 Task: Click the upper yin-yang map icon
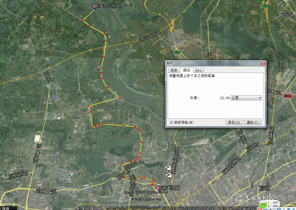tap(168, 169)
